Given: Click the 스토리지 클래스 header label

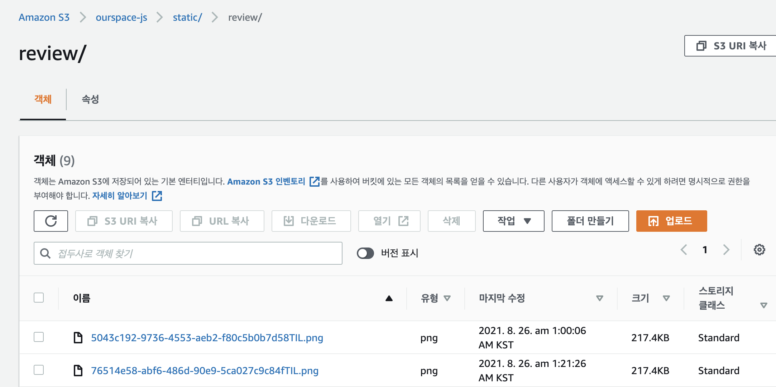Looking at the screenshot, I should [x=716, y=298].
